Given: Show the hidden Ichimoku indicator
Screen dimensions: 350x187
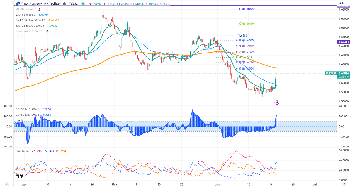Looking at the screenshot, I should tap(46, 31).
